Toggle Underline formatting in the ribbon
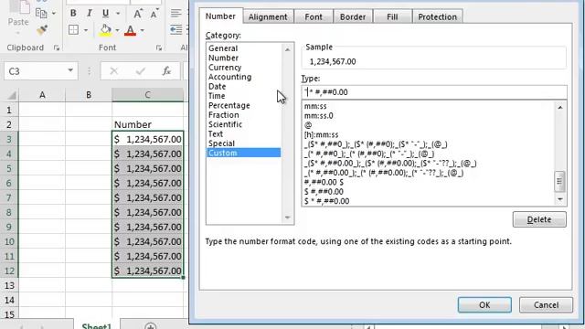This screenshot has height=329, width=585. pyautogui.click(x=106, y=14)
